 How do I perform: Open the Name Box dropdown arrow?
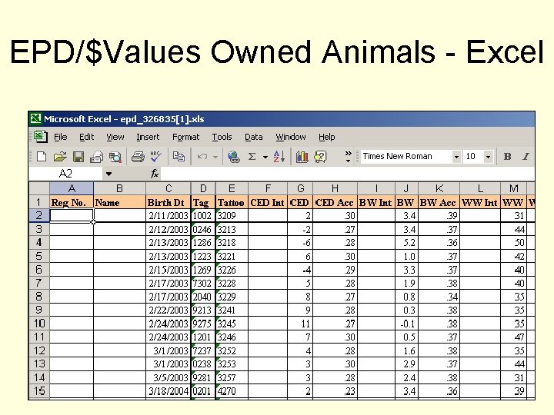[108, 174]
